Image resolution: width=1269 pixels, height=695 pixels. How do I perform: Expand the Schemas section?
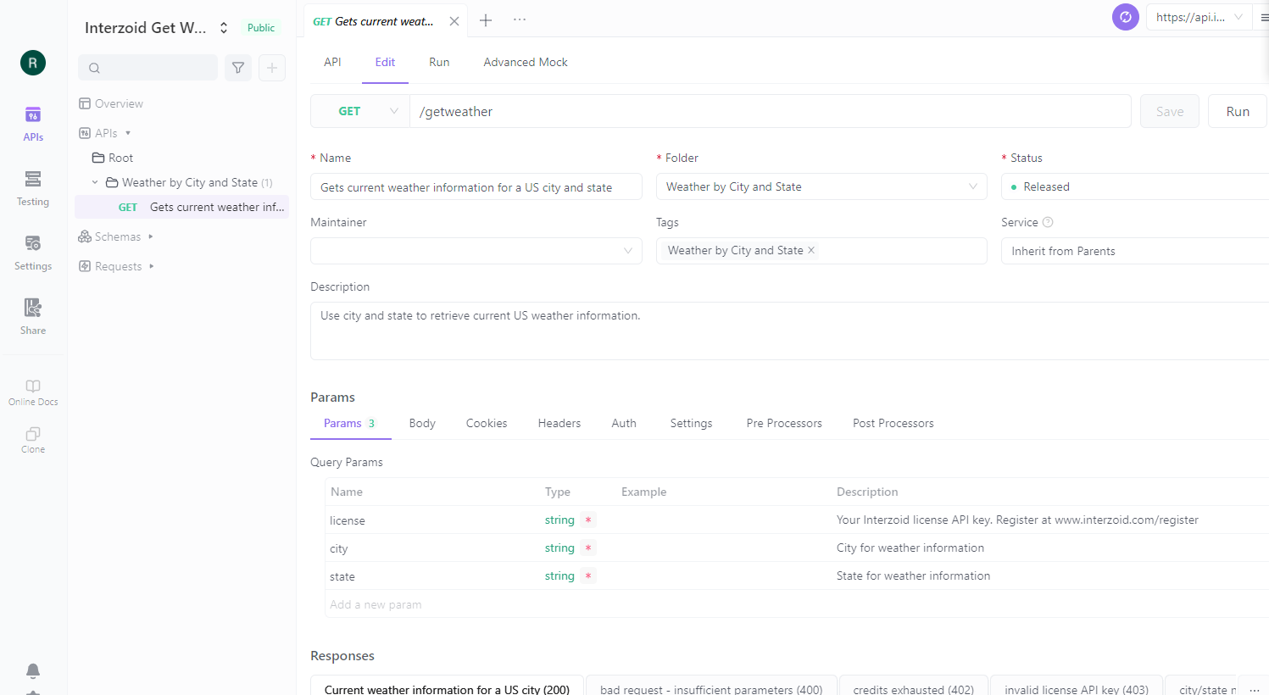click(x=151, y=236)
